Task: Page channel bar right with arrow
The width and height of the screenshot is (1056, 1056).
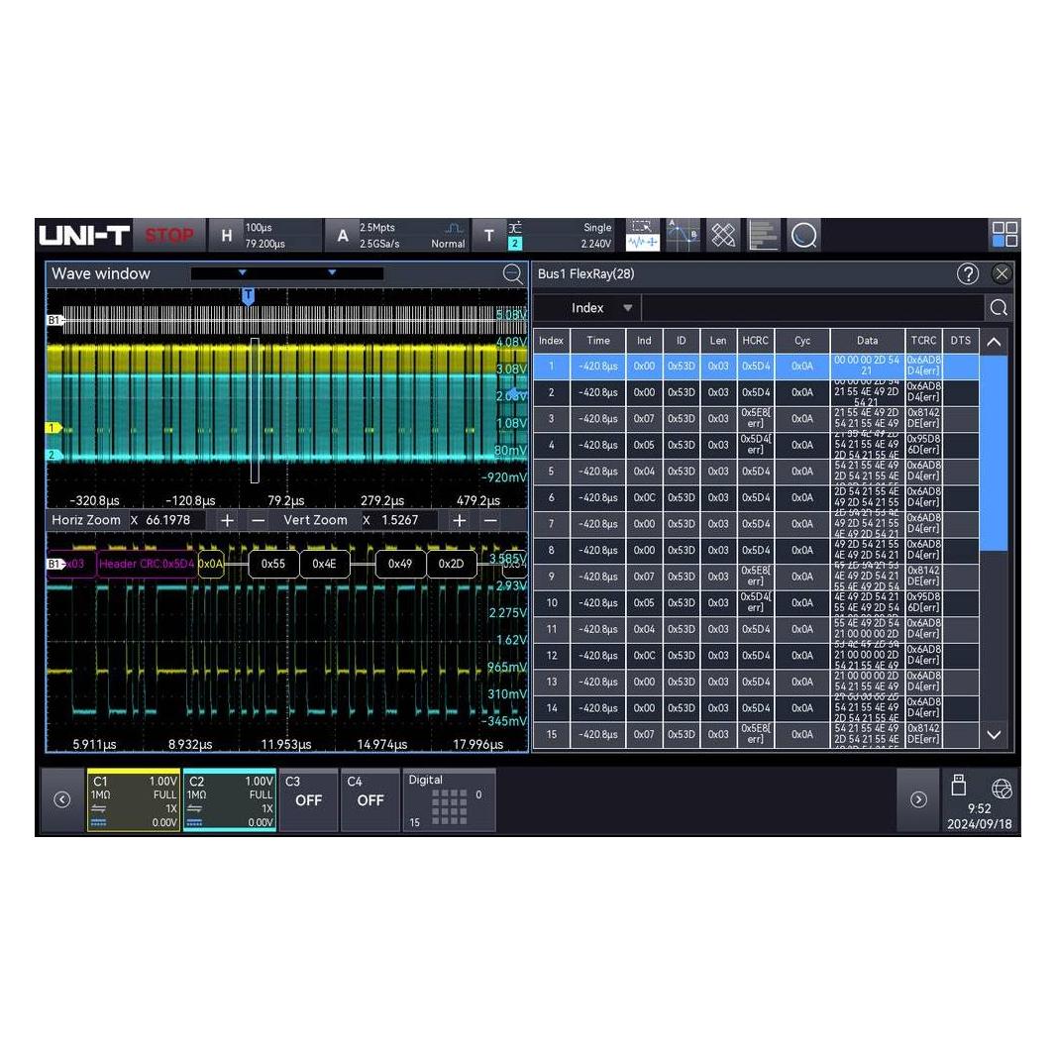Action: click(918, 799)
